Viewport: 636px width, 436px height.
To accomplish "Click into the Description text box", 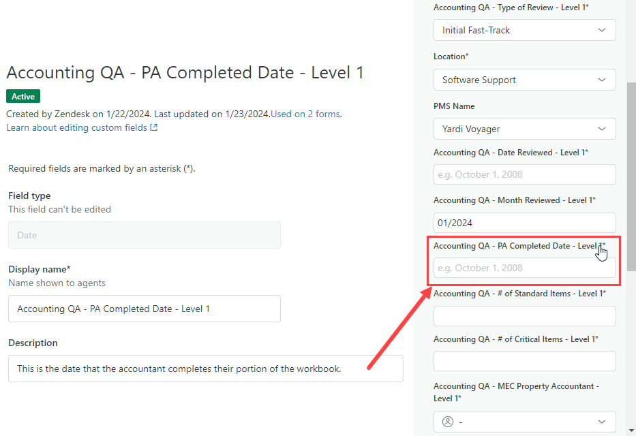I will tap(205, 369).
